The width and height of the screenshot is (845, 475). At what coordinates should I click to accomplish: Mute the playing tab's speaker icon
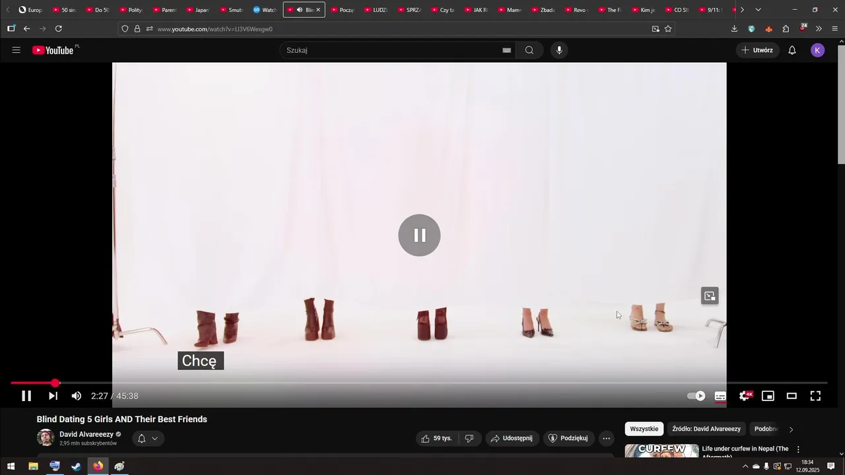300,10
